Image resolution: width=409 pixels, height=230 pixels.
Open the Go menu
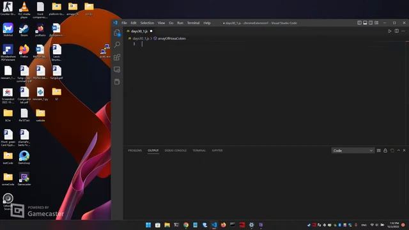[x=171, y=23]
